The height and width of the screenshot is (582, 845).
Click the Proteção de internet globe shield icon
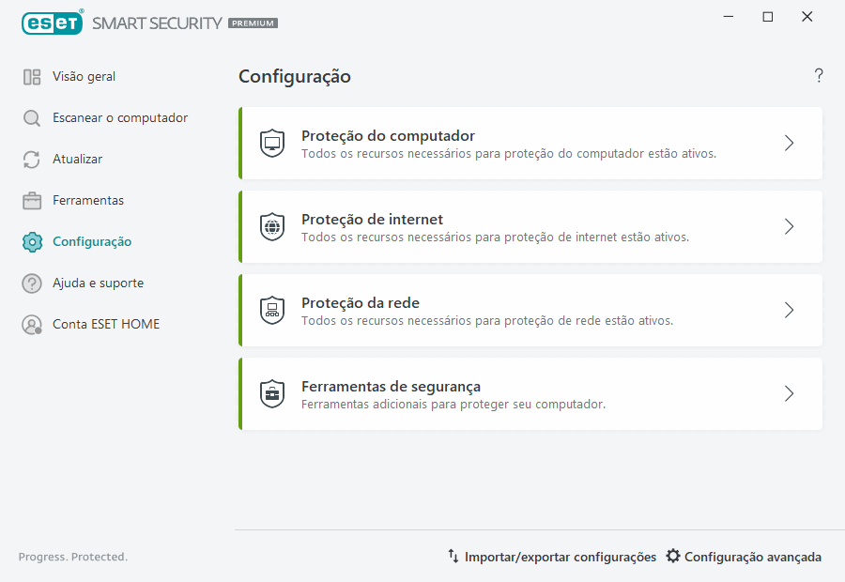271,226
